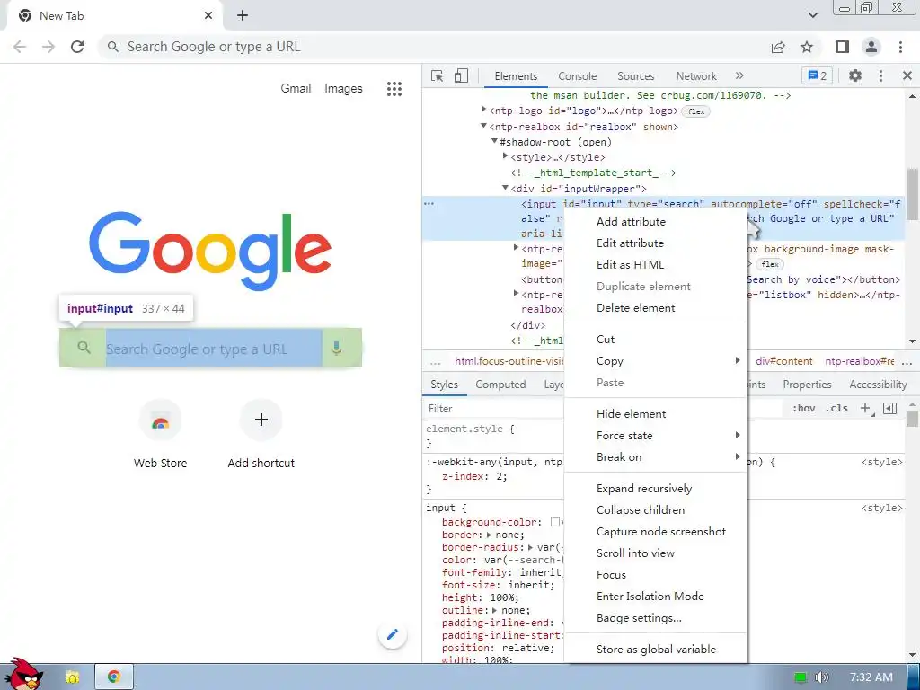Select Store as global variable
Image resolution: width=920 pixels, height=690 pixels.
[x=655, y=649]
